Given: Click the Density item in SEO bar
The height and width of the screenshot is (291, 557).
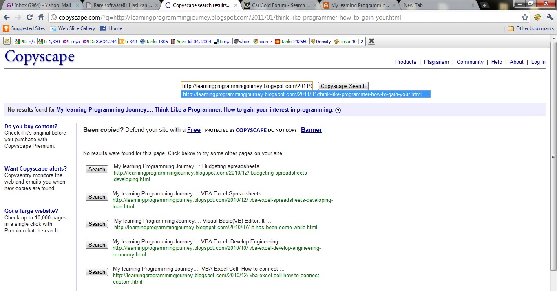Looking at the screenshot, I should tap(321, 42).
